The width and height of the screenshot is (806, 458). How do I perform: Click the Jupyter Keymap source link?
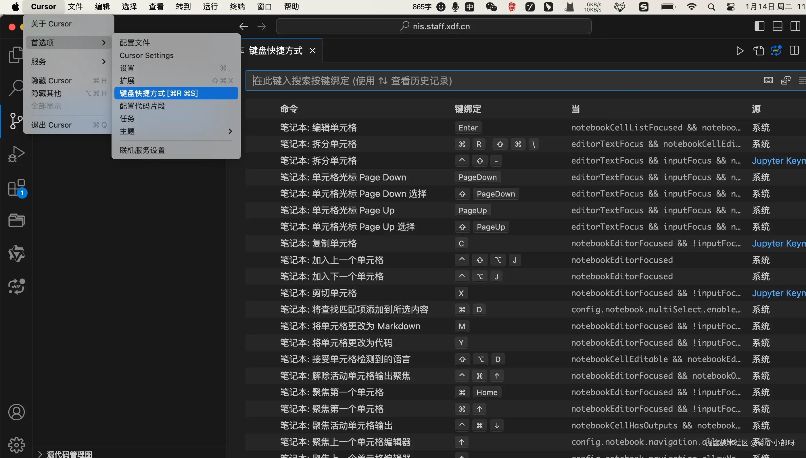777,161
